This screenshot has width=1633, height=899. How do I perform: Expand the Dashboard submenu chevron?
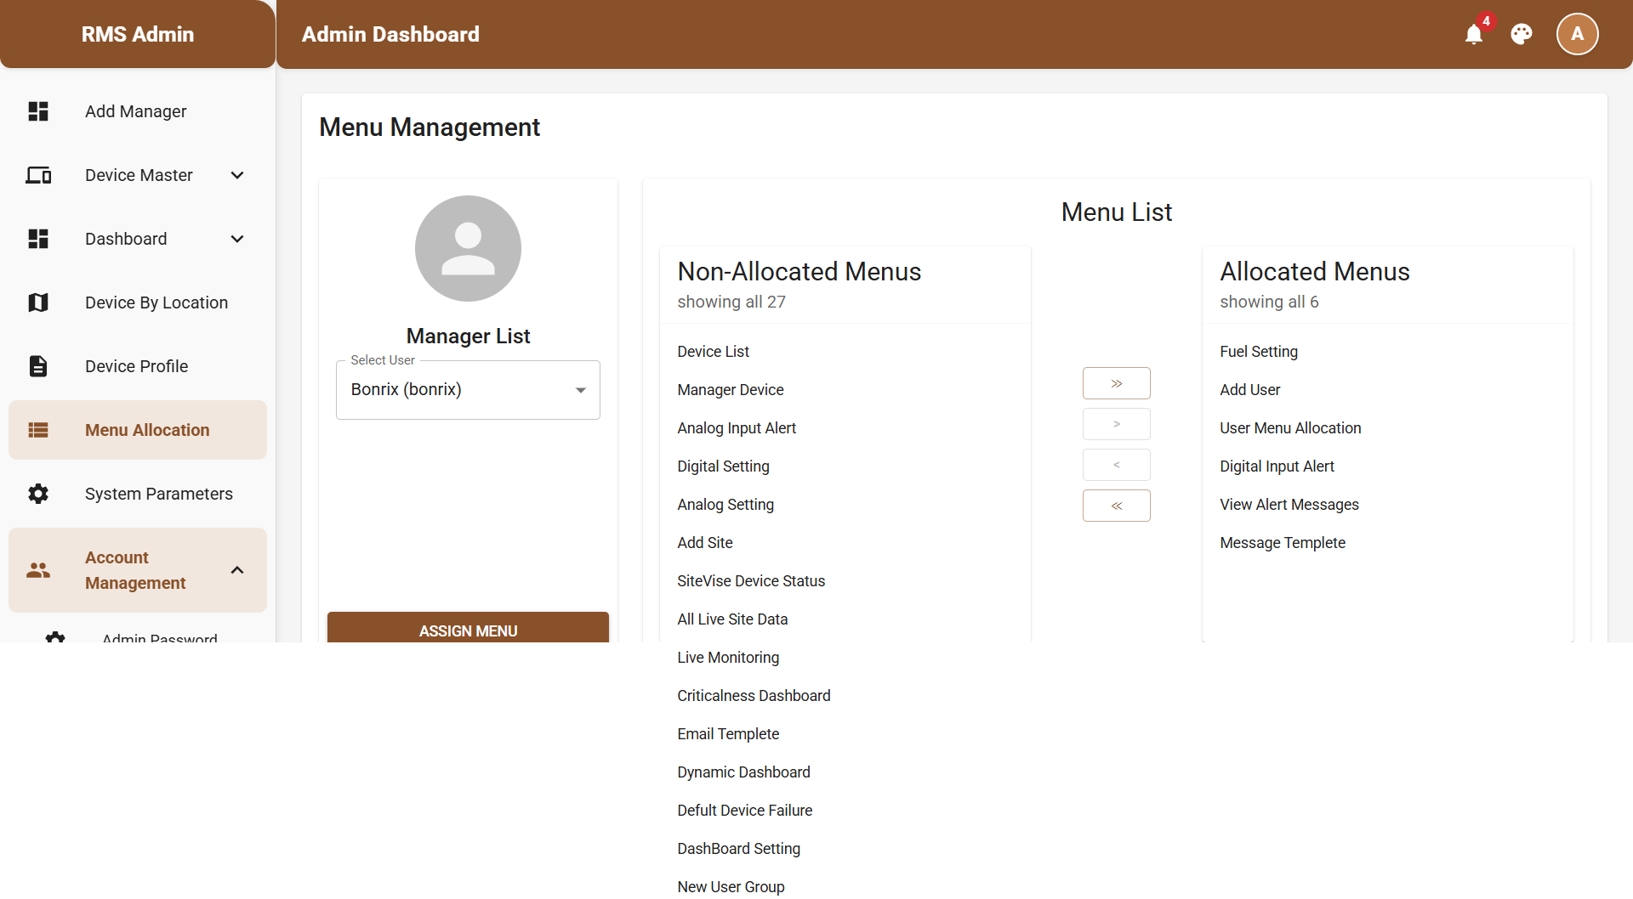[x=237, y=239]
